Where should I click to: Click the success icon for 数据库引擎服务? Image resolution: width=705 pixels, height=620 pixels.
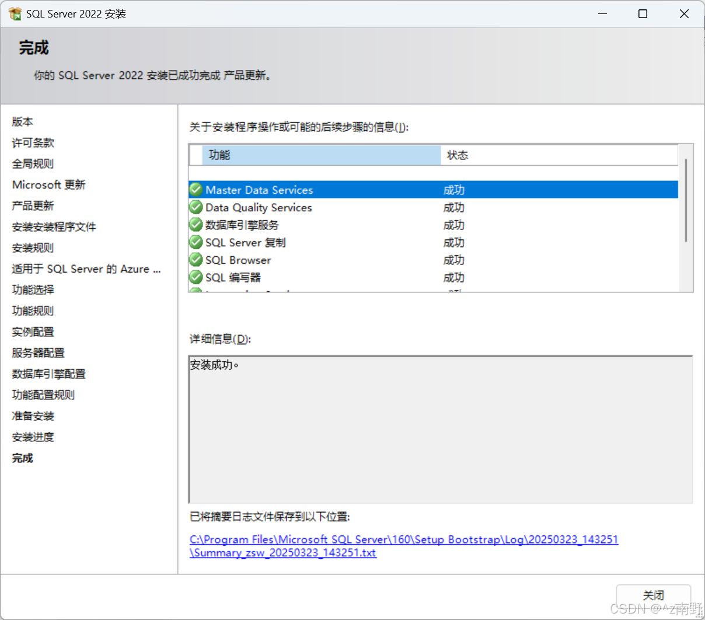click(x=196, y=224)
